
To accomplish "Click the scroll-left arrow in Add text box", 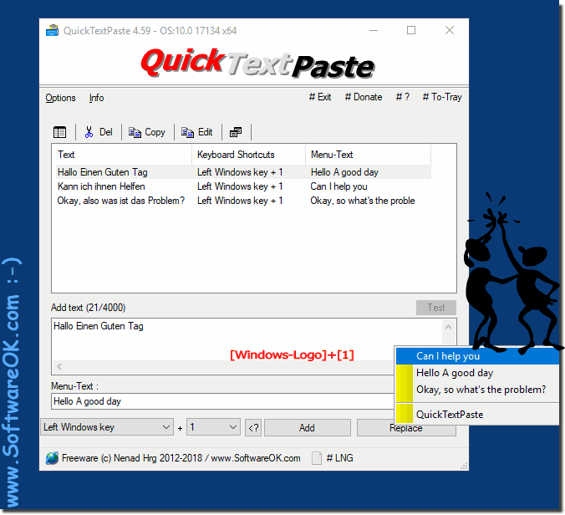I will pos(59,366).
